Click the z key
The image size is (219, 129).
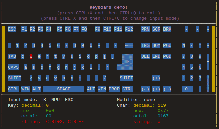click(x=31, y=78)
